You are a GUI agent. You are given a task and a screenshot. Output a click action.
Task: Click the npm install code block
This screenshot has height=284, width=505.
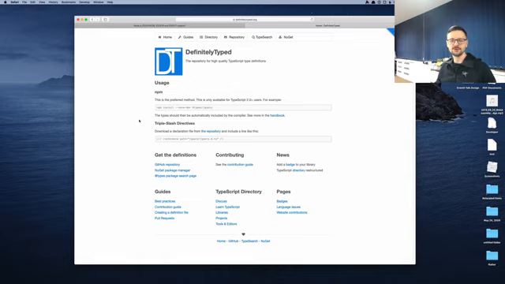243,107
